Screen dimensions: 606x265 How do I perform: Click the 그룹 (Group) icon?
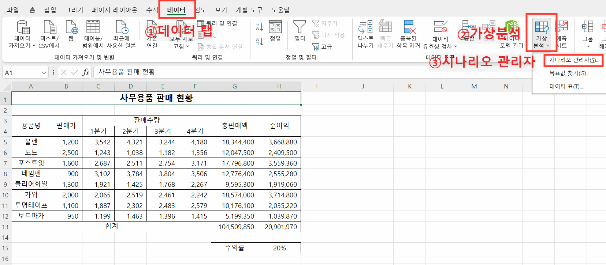[588, 27]
